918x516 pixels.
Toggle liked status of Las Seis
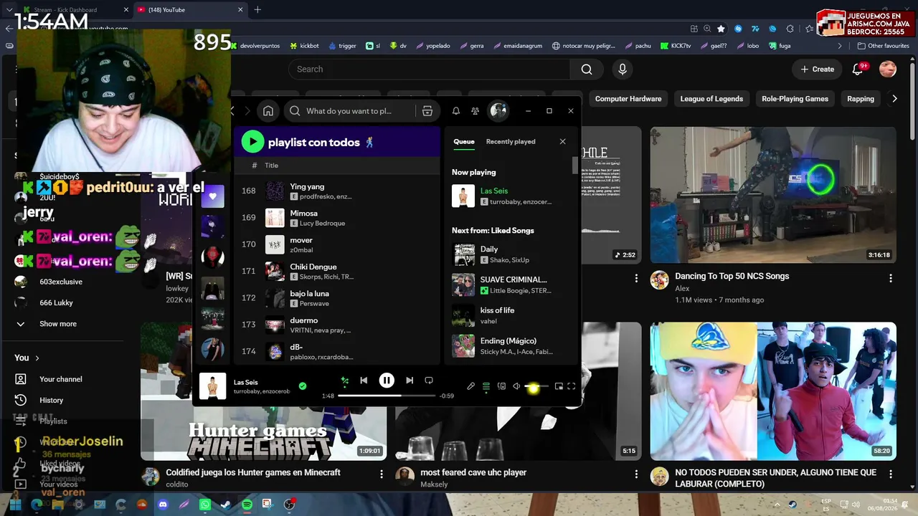[x=303, y=386]
